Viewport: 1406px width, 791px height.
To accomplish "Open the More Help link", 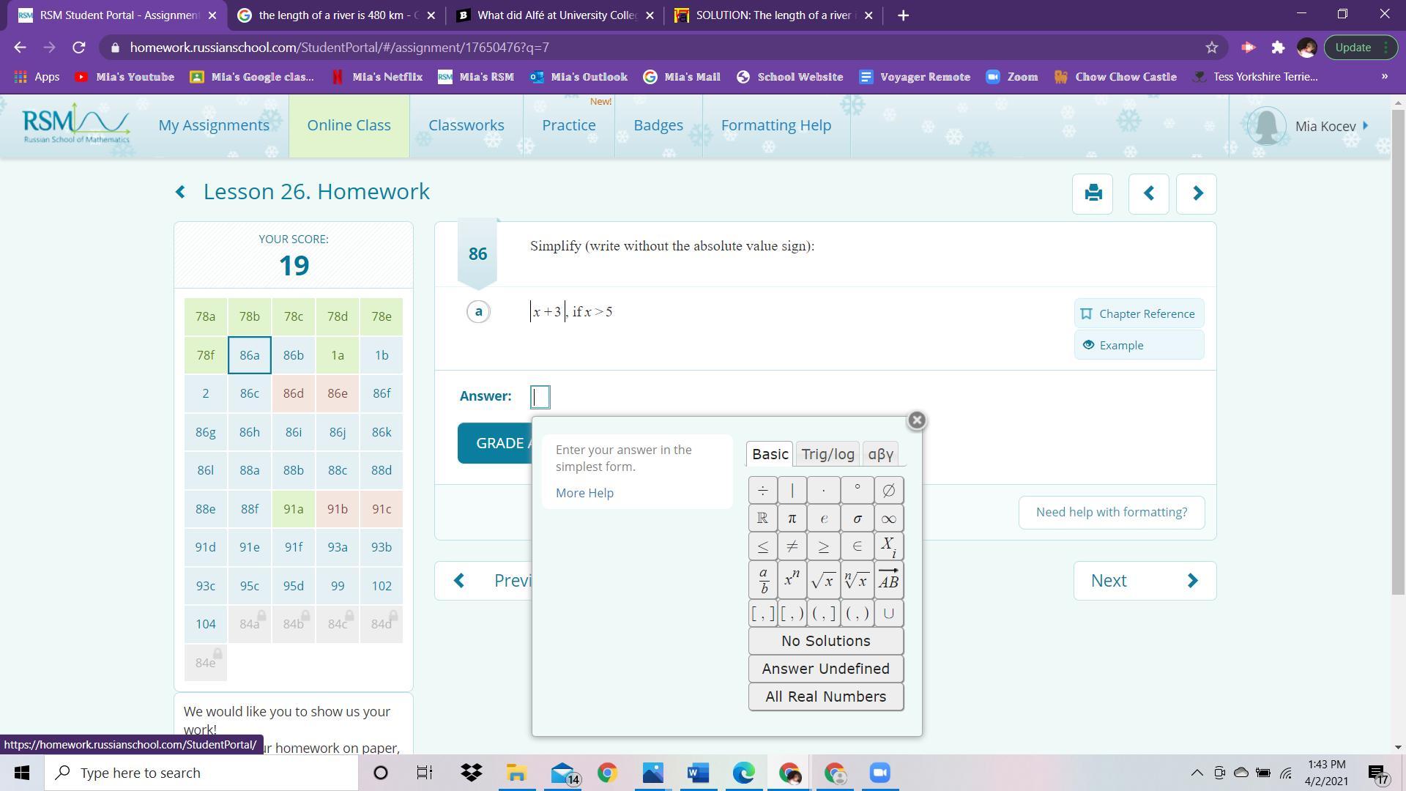I will 584,493.
